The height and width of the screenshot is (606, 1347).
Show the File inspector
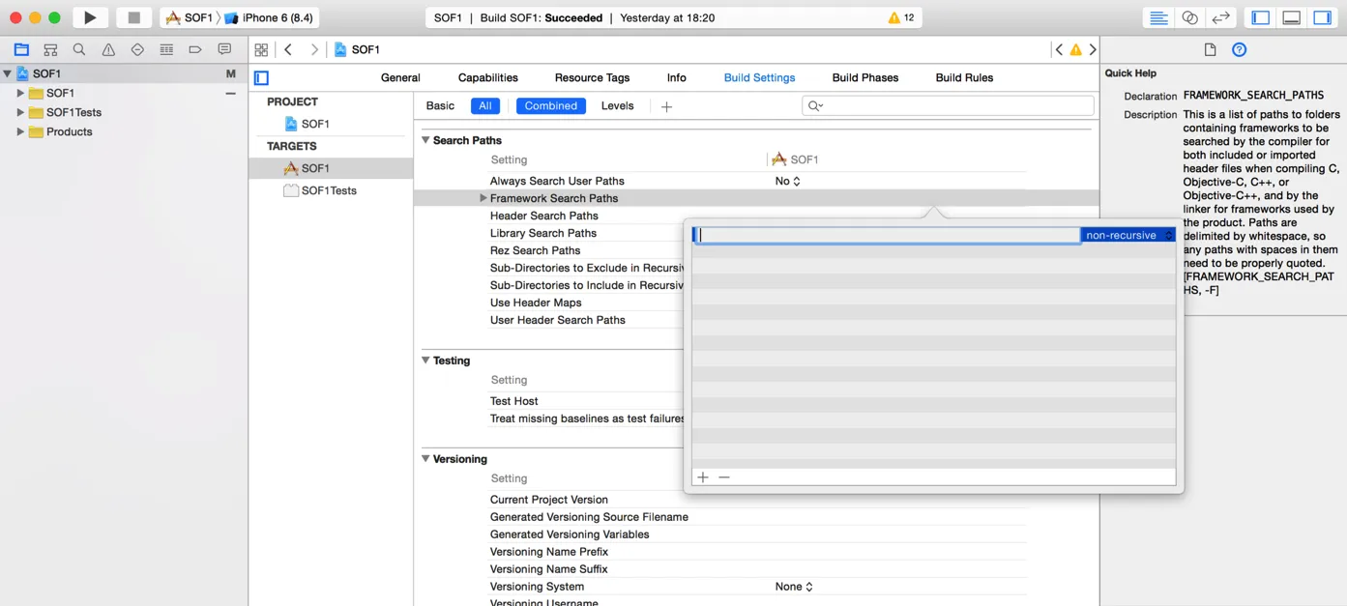(x=1210, y=49)
